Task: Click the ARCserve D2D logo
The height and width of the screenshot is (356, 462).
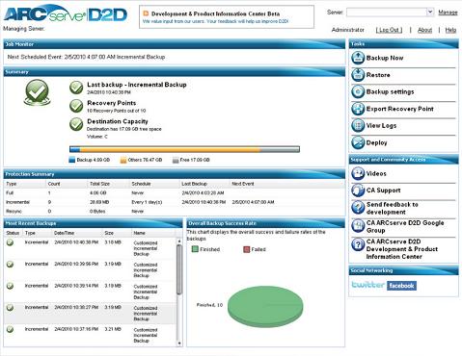Action: (x=66, y=13)
